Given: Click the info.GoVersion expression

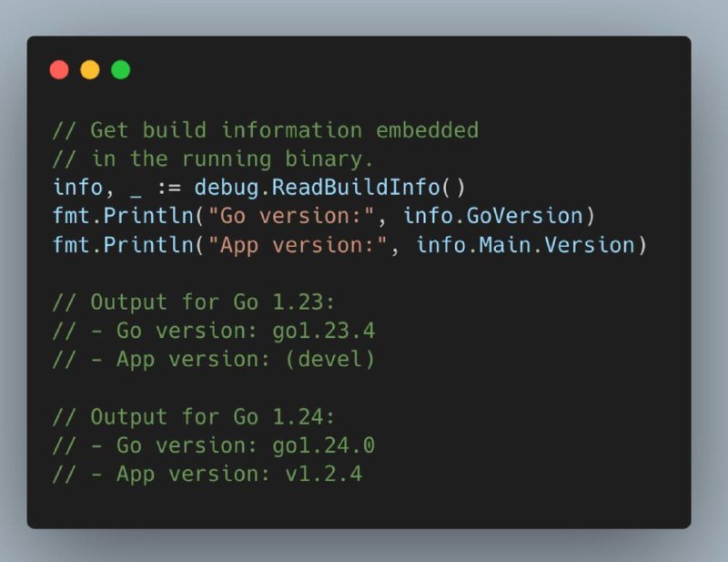Looking at the screenshot, I should tap(493, 216).
